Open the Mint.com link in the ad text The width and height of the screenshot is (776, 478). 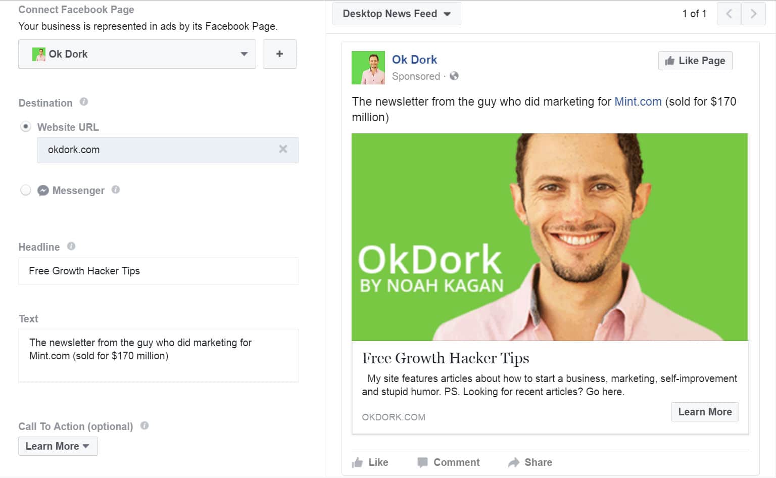[x=638, y=101]
